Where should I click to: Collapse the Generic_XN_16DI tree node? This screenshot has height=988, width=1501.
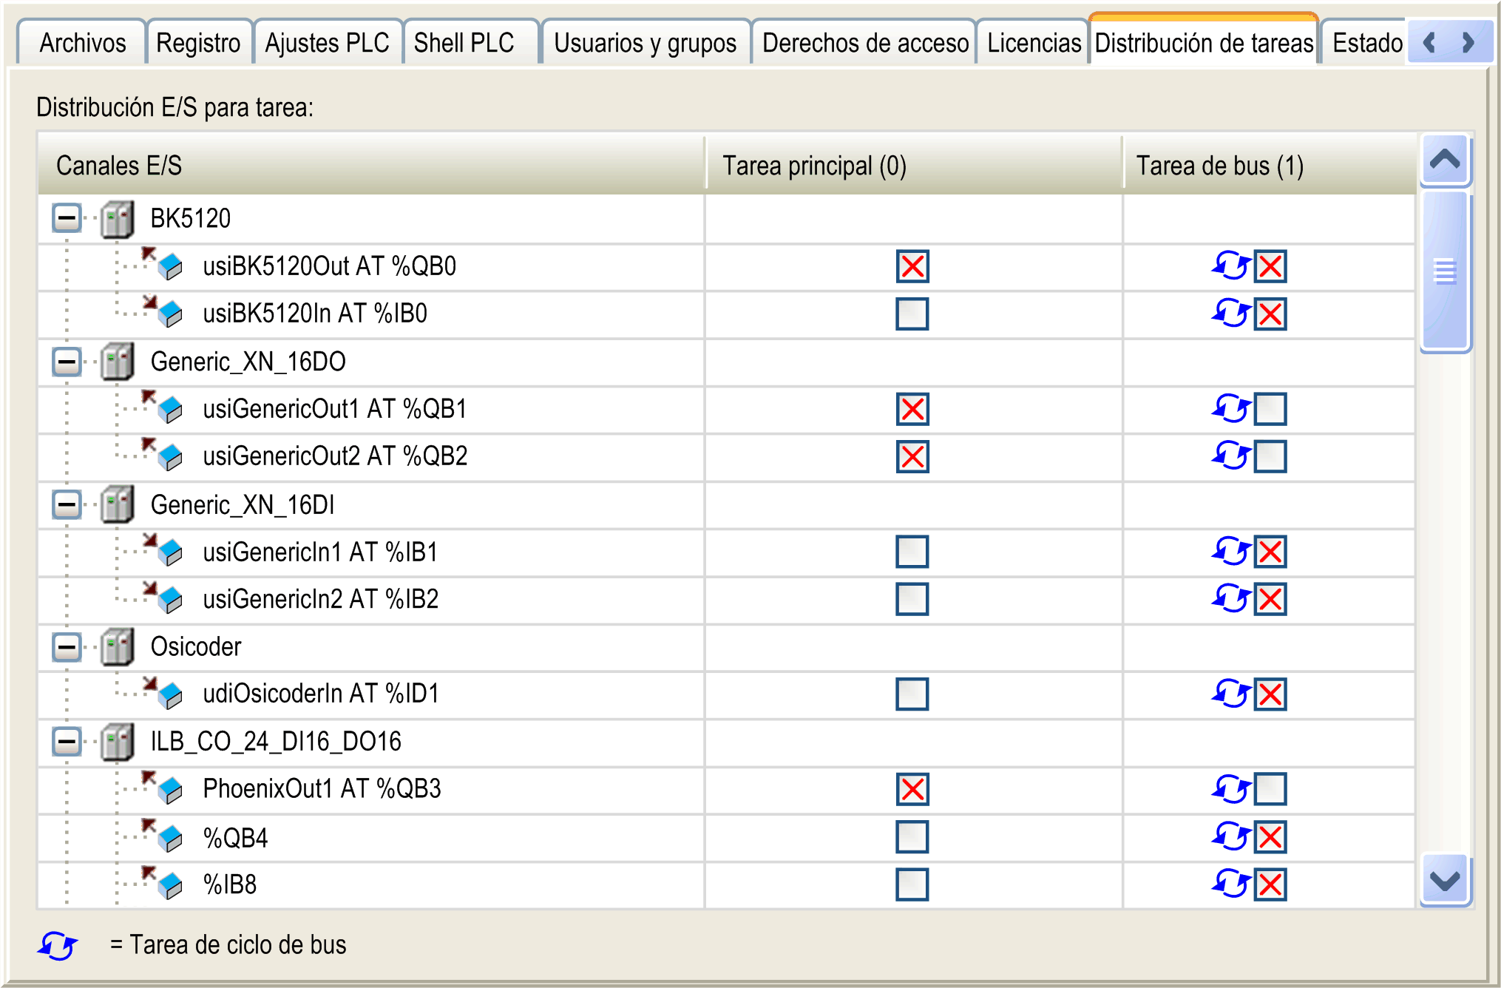[67, 505]
